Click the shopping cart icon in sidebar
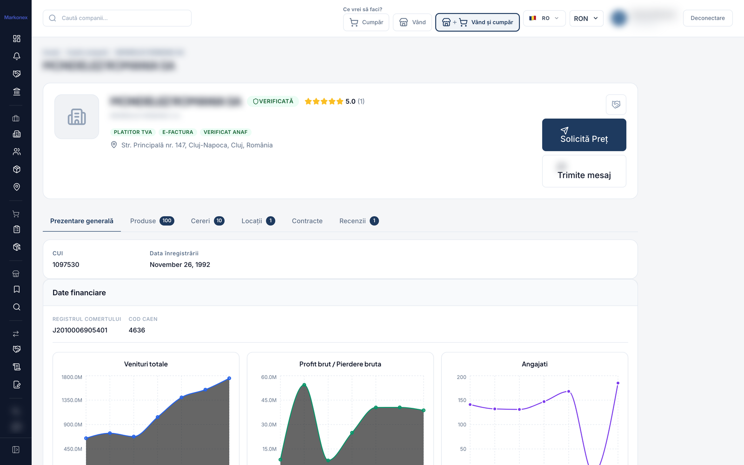This screenshot has height=465, width=744. tap(16, 214)
